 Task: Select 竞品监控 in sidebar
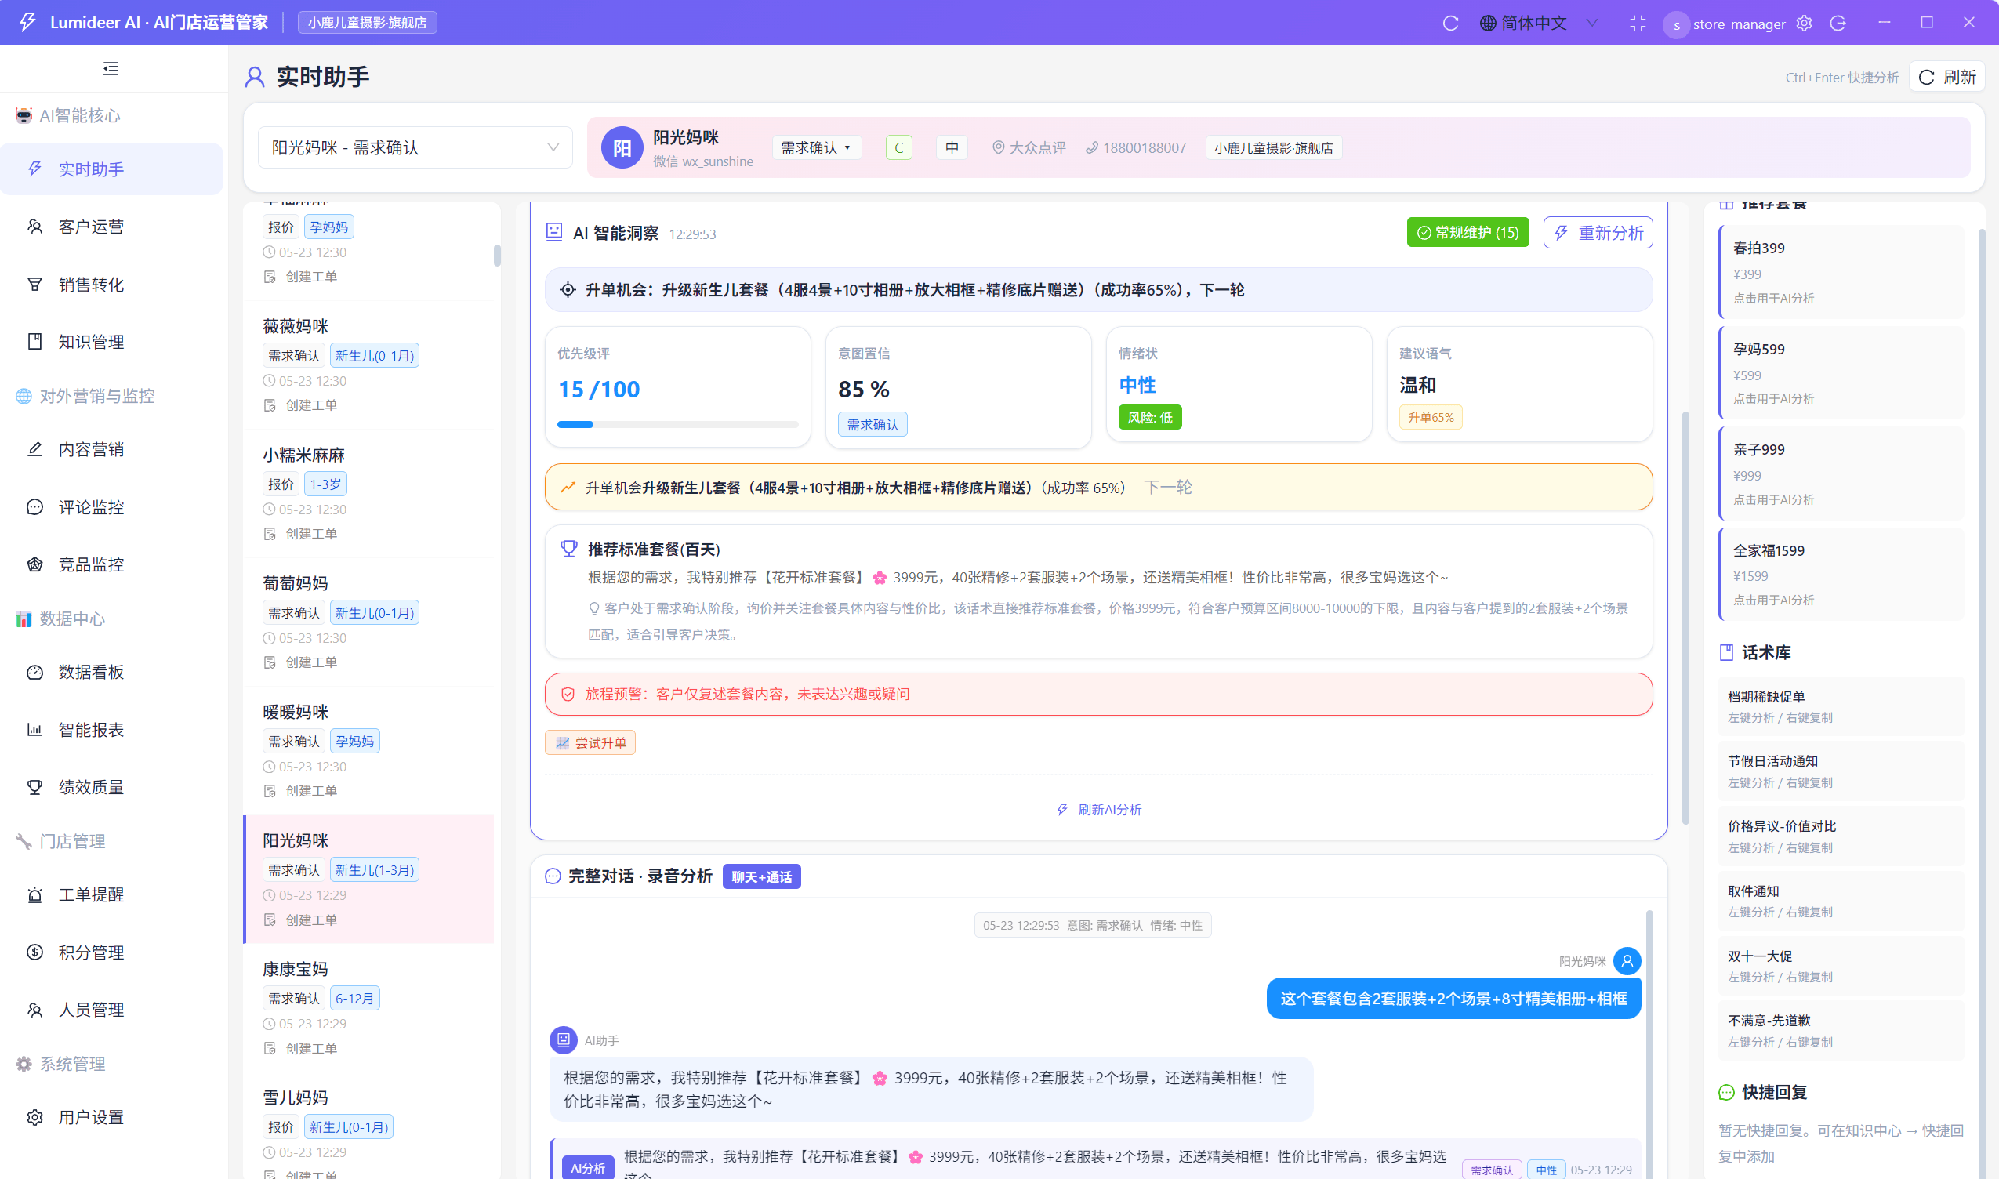point(111,564)
